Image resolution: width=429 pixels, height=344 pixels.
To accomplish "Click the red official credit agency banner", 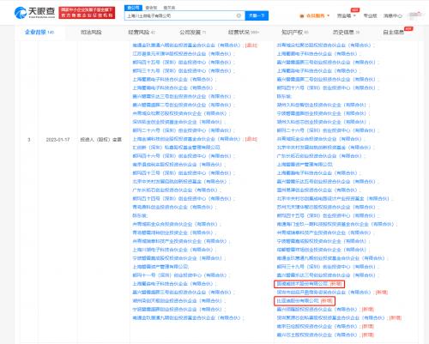I will [87, 13].
